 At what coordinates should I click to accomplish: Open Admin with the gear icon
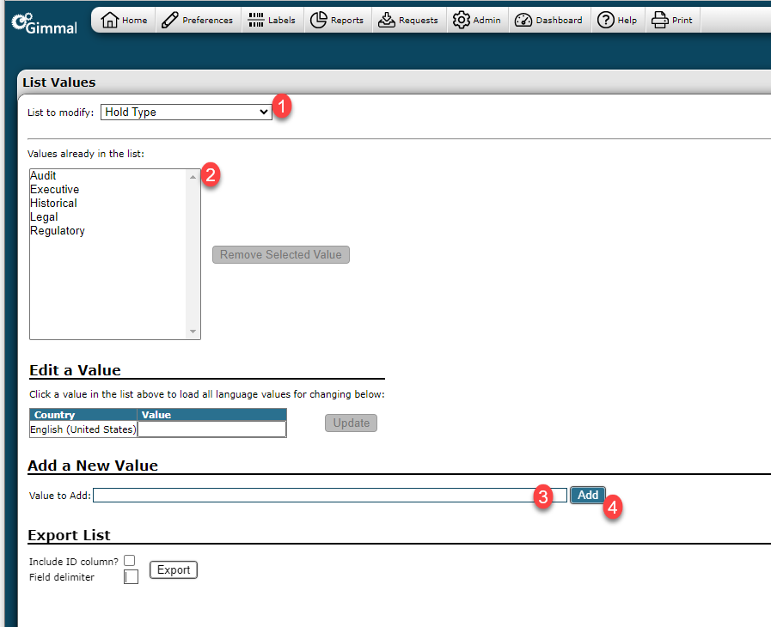pos(462,20)
